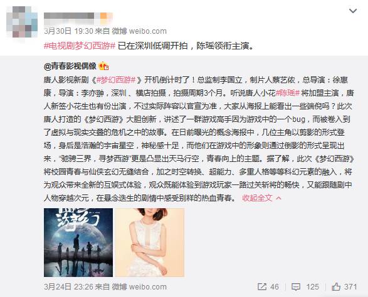368x297 pixels.
Task: Click the repost share icon
Action: (262, 287)
